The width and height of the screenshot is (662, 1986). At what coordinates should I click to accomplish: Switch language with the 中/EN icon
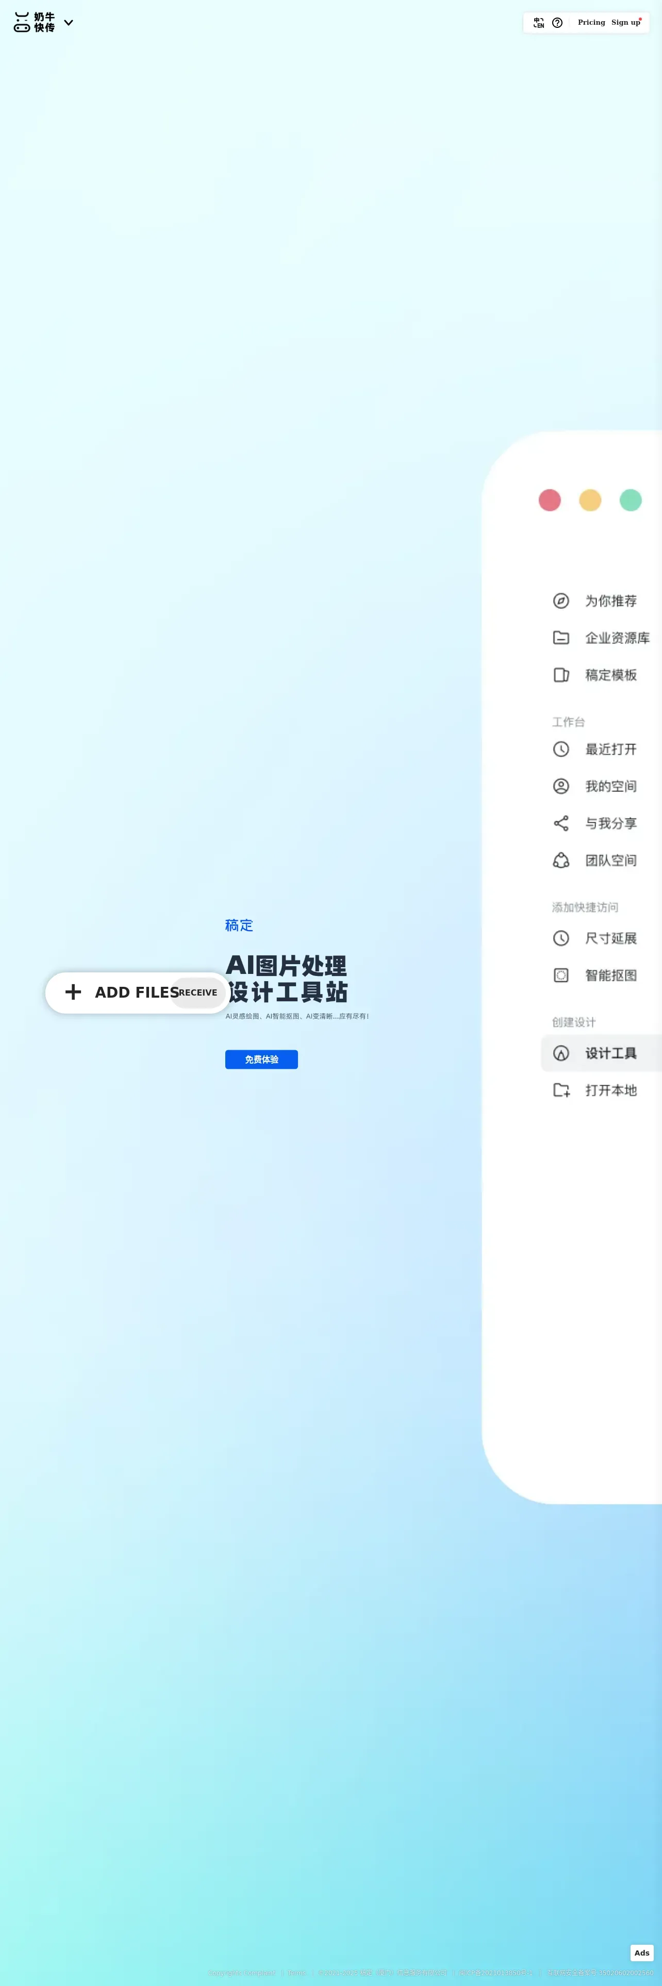point(539,23)
